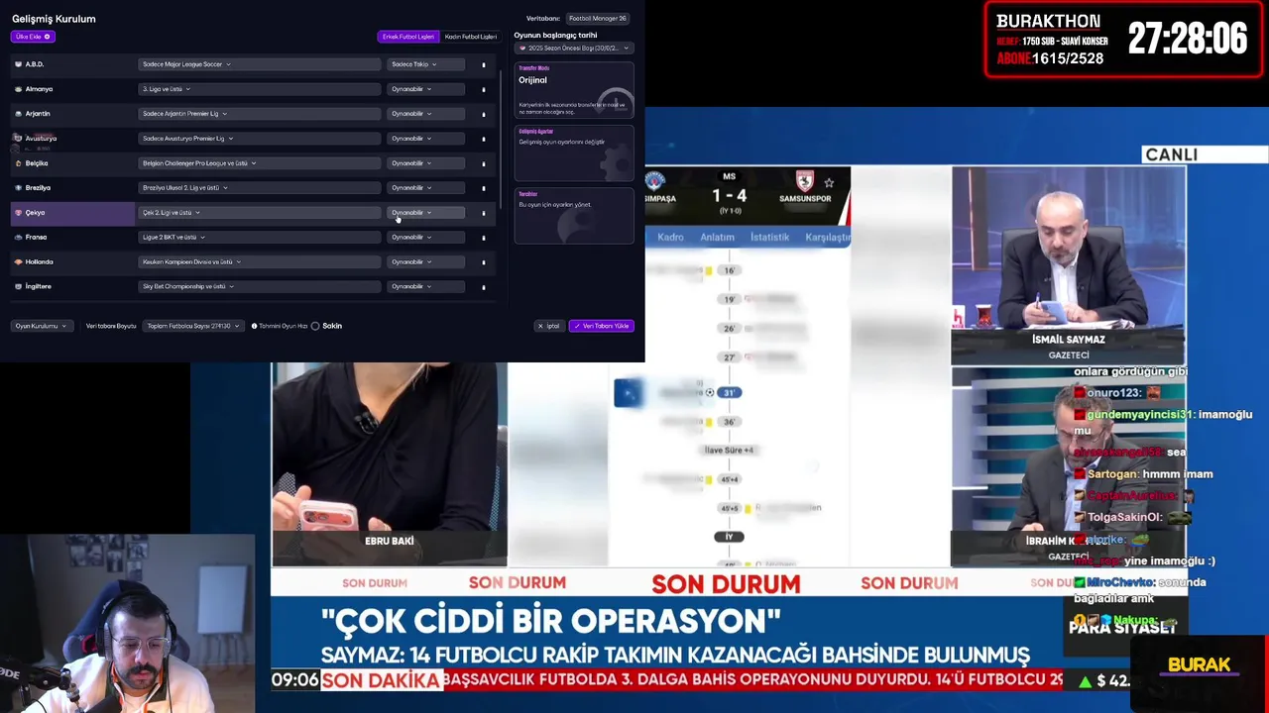Click the Ebru Baki video frame
Viewport: 1269px width, 713px height.
[x=389, y=463]
